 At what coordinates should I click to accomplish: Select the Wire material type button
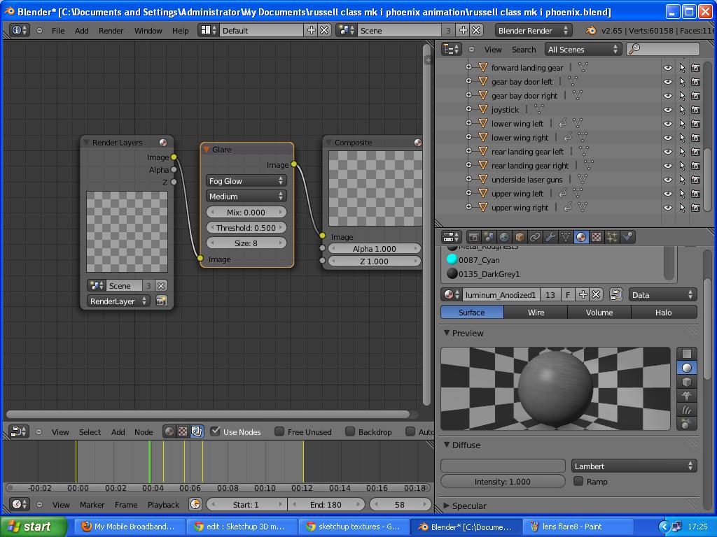[x=536, y=313]
